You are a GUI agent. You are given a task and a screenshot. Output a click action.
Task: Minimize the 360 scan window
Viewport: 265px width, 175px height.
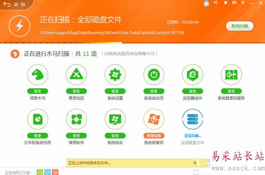tap(252, 3)
